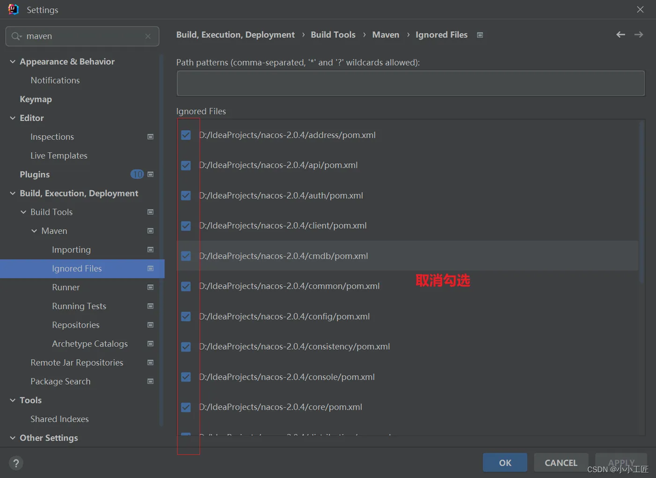Click OK to confirm settings

pyautogui.click(x=505, y=463)
